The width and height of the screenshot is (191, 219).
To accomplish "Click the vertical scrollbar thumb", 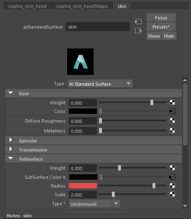I will pyautogui.click(x=185, y=114).
